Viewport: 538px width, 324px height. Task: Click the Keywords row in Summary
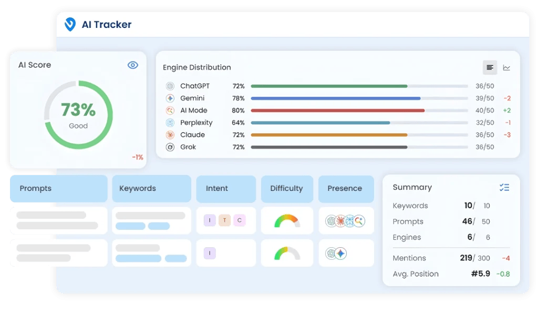click(451, 206)
